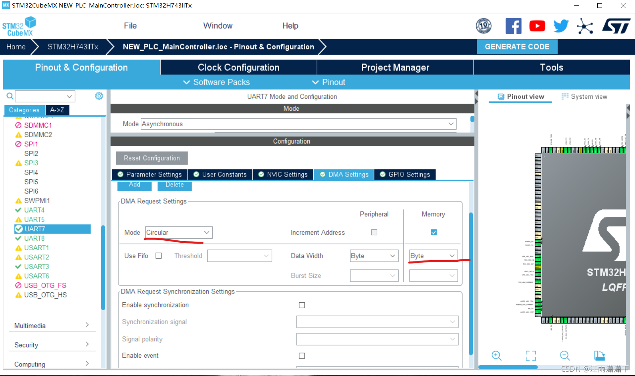Open the peripheral search combo box

[45, 96]
